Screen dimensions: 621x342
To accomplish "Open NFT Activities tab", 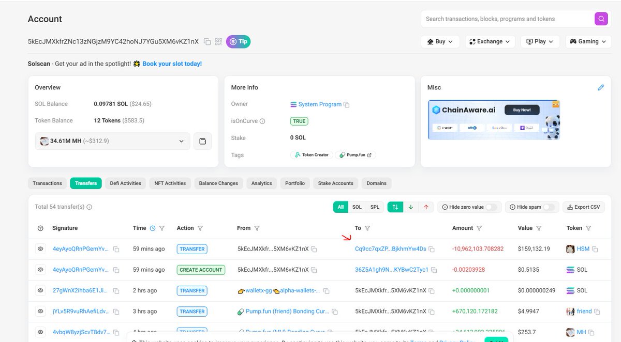I will point(170,183).
